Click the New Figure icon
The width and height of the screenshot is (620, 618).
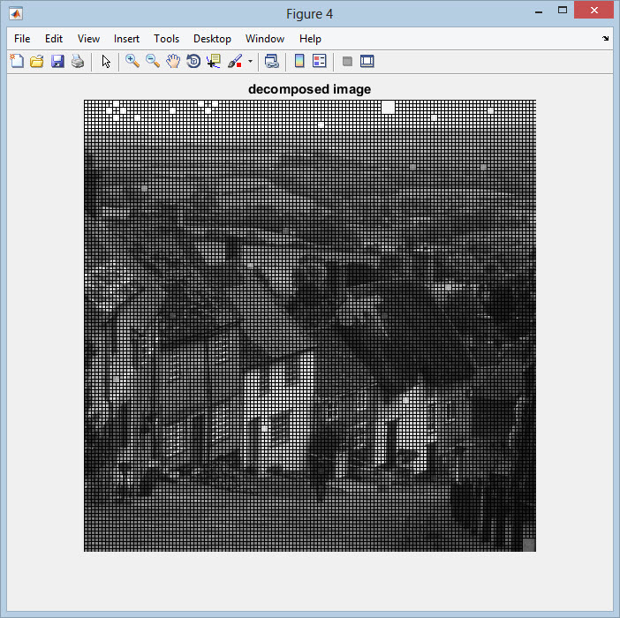pyautogui.click(x=17, y=61)
